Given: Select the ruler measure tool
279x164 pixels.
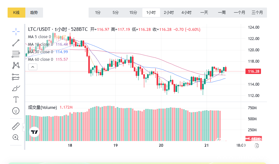Looking at the screenshot, I should coord(16,126).
